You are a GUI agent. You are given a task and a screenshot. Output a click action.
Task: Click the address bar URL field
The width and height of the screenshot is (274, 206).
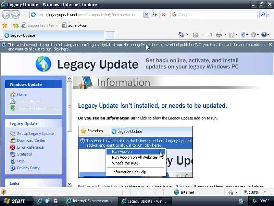[87, 15]
